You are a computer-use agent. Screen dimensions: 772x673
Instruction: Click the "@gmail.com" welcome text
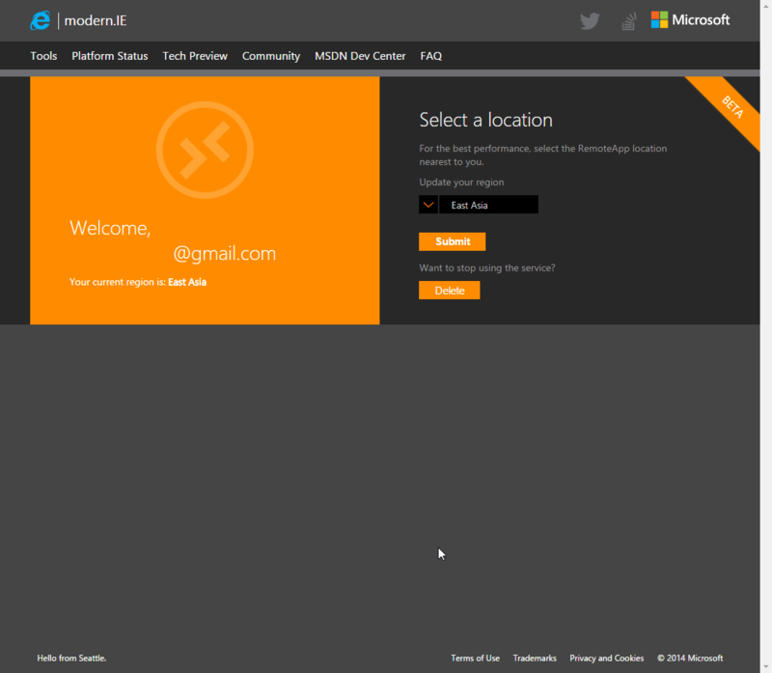(225, 253)
